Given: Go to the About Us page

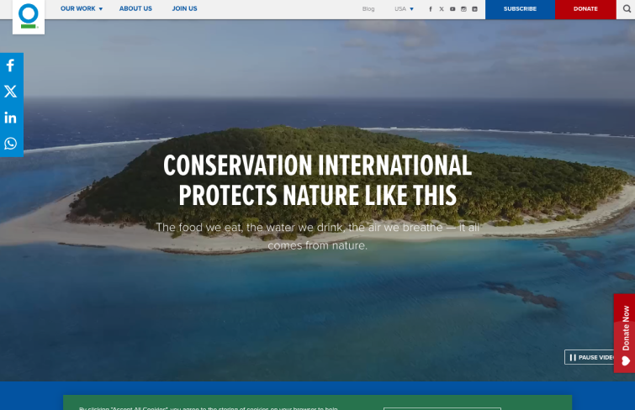Looking at the screenshot, I should pos(135,8).
